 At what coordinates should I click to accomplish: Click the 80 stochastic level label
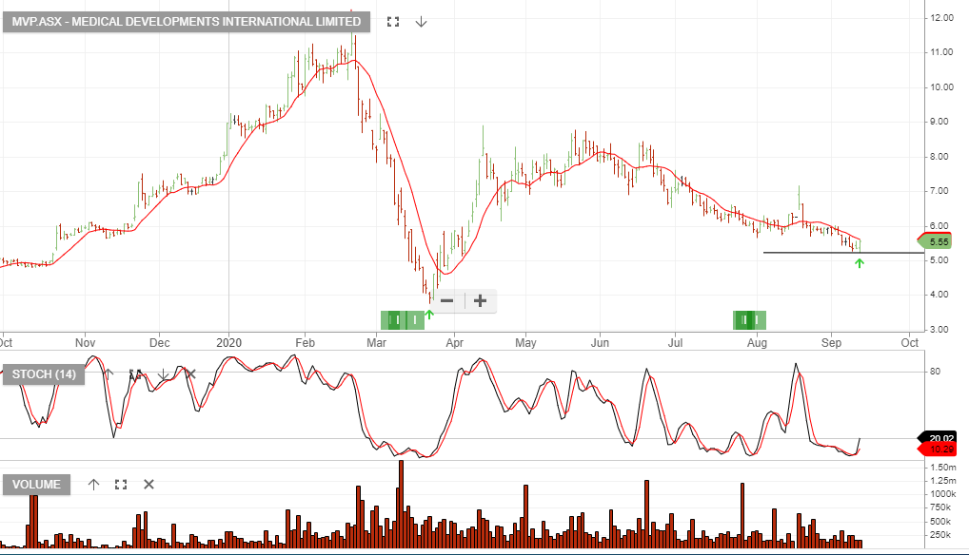tap(935, 372)
